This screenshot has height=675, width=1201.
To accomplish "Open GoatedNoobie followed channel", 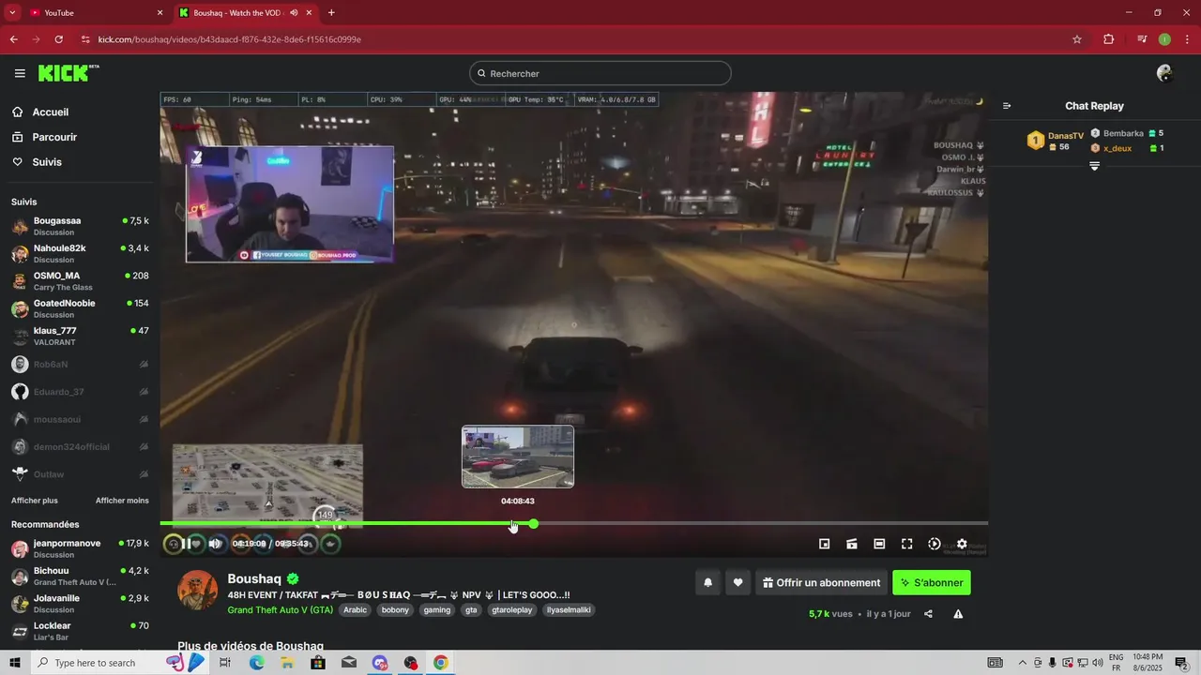I will click(x=81, y=308).
